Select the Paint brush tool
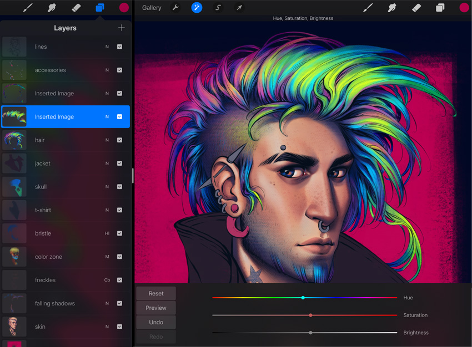The height and width of the screenshot is (347, 472). click(x=368, y=8)
